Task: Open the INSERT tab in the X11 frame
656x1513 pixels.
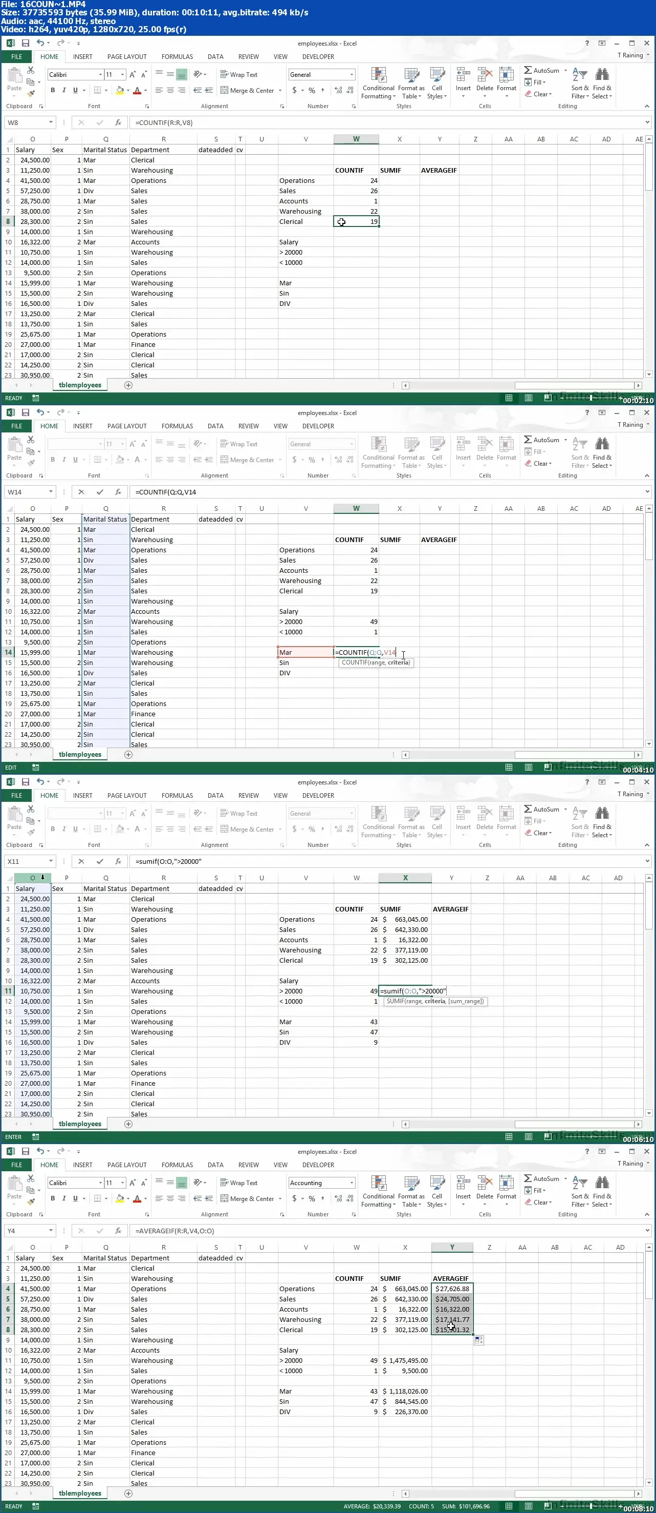Action: (x=83, y=796)
